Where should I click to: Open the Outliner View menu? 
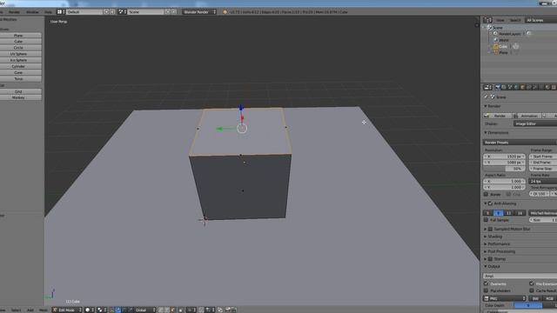pyautogui.click(x=500, y=20)
